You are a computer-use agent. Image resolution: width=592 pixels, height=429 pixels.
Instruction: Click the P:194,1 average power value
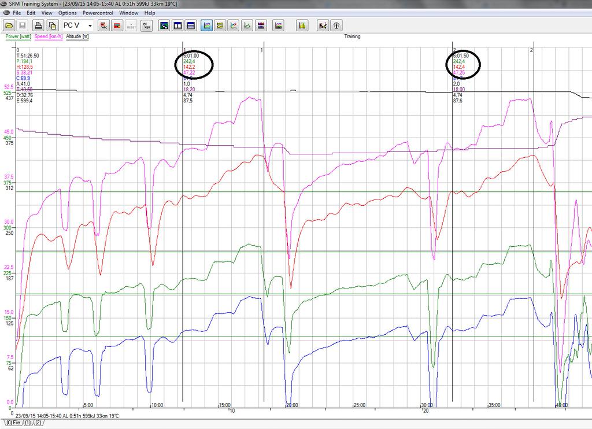pos(24,61)
